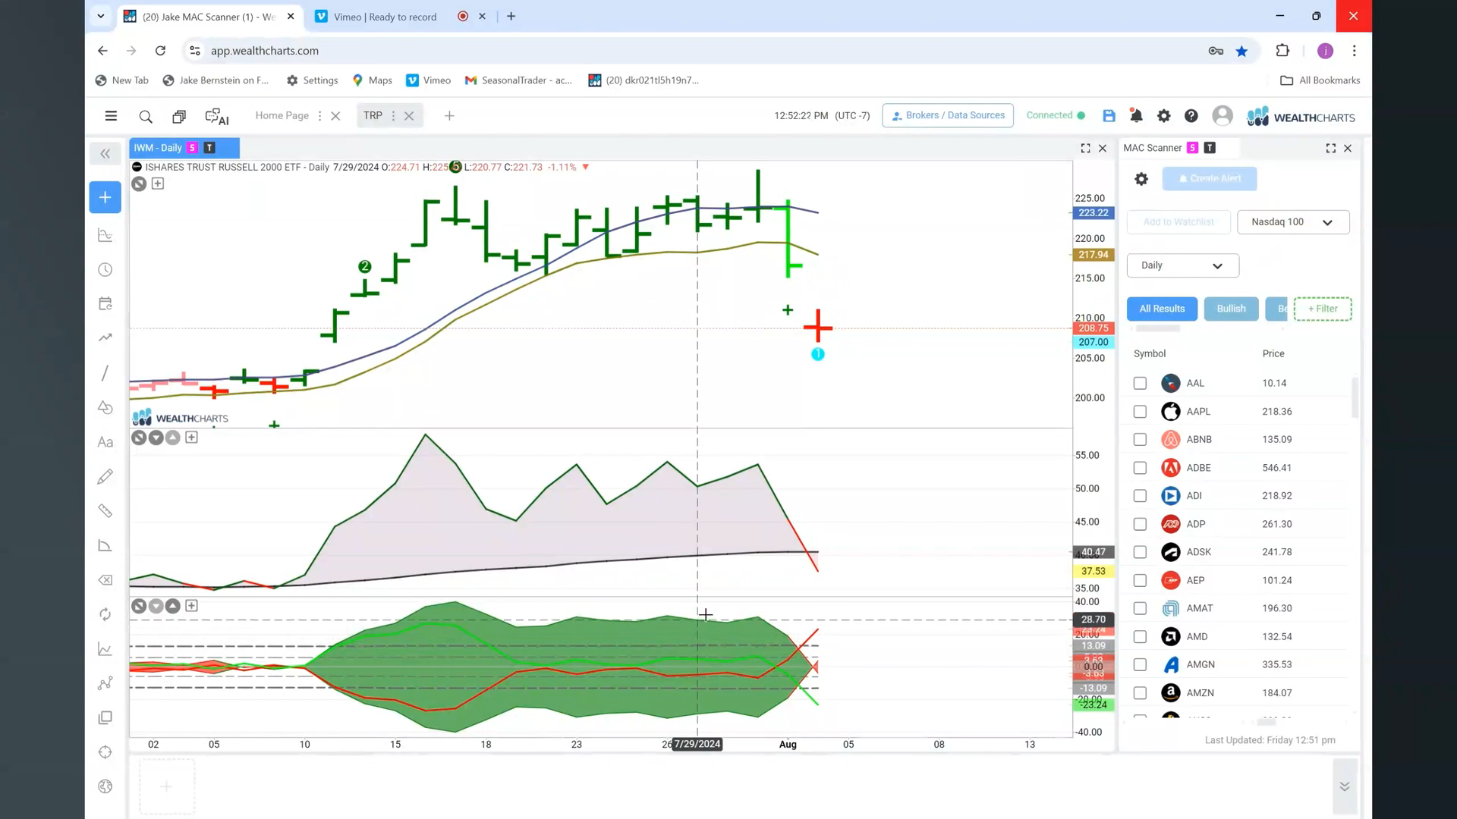Hide the bottom pane indicator

click(x=139, y=606)
